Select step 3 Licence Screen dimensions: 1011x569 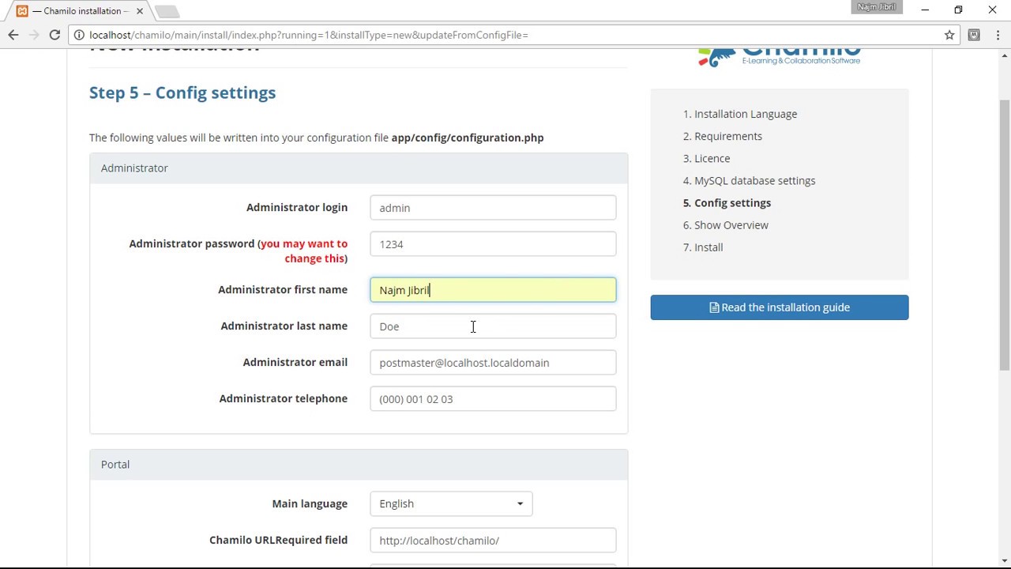click(x=712, y=158)
